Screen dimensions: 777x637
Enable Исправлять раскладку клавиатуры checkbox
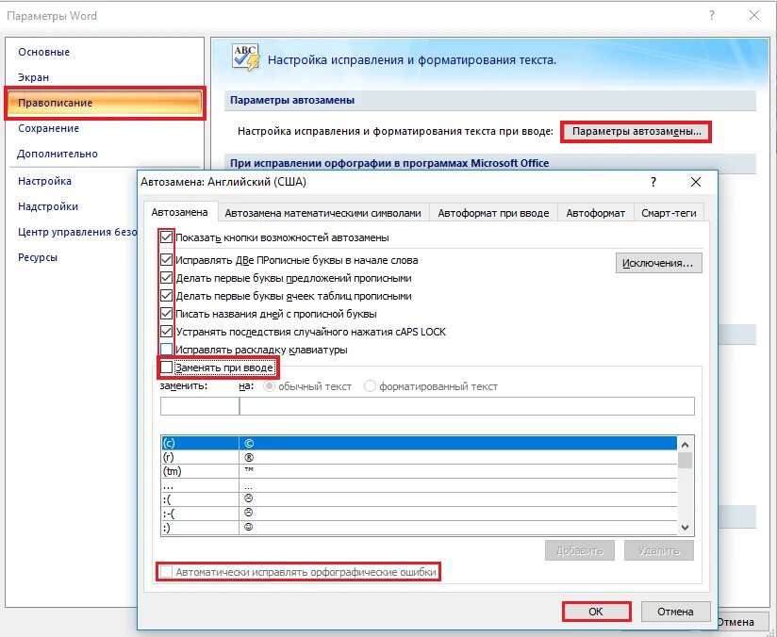tap(167, 350)
